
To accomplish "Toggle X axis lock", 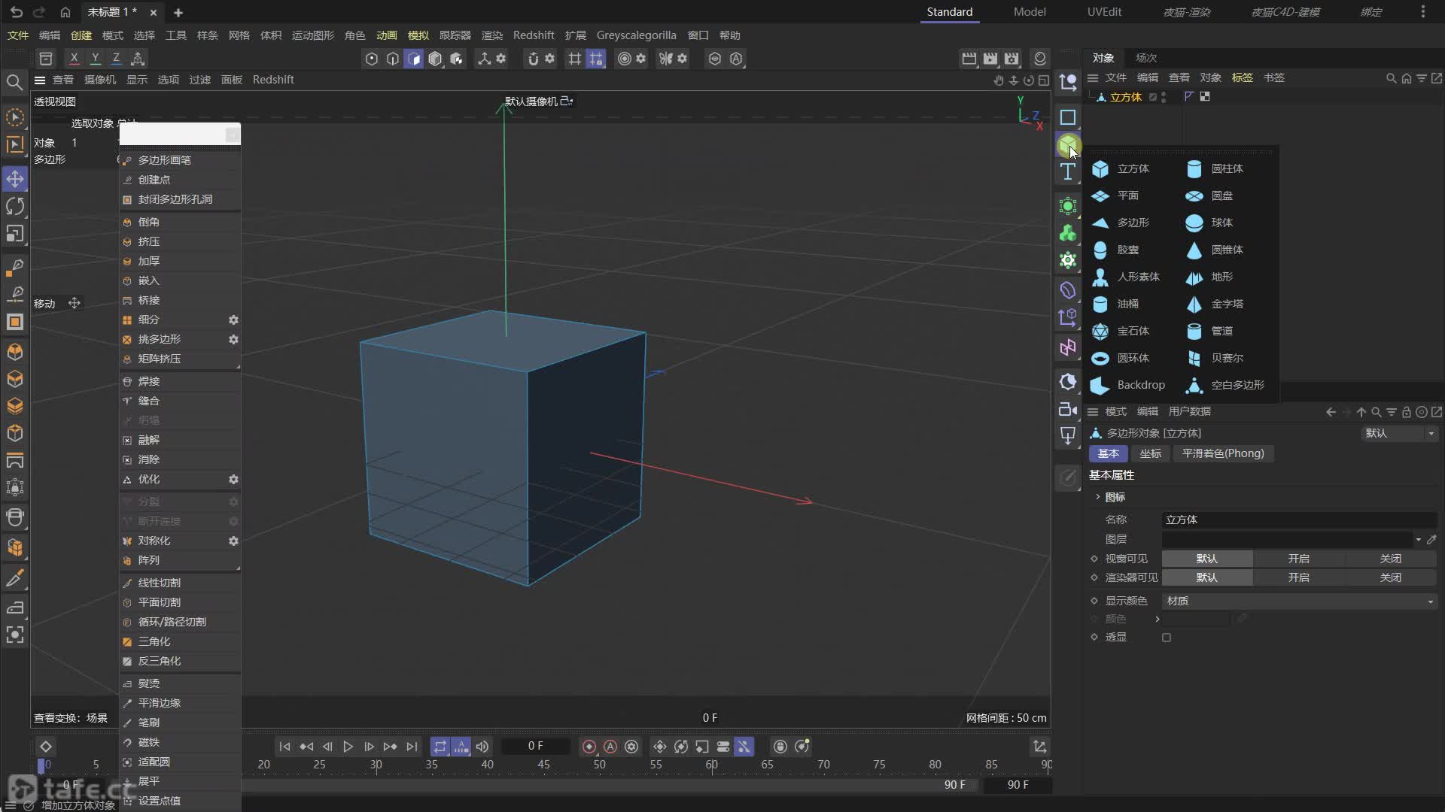I will click(x=74, y=59).
